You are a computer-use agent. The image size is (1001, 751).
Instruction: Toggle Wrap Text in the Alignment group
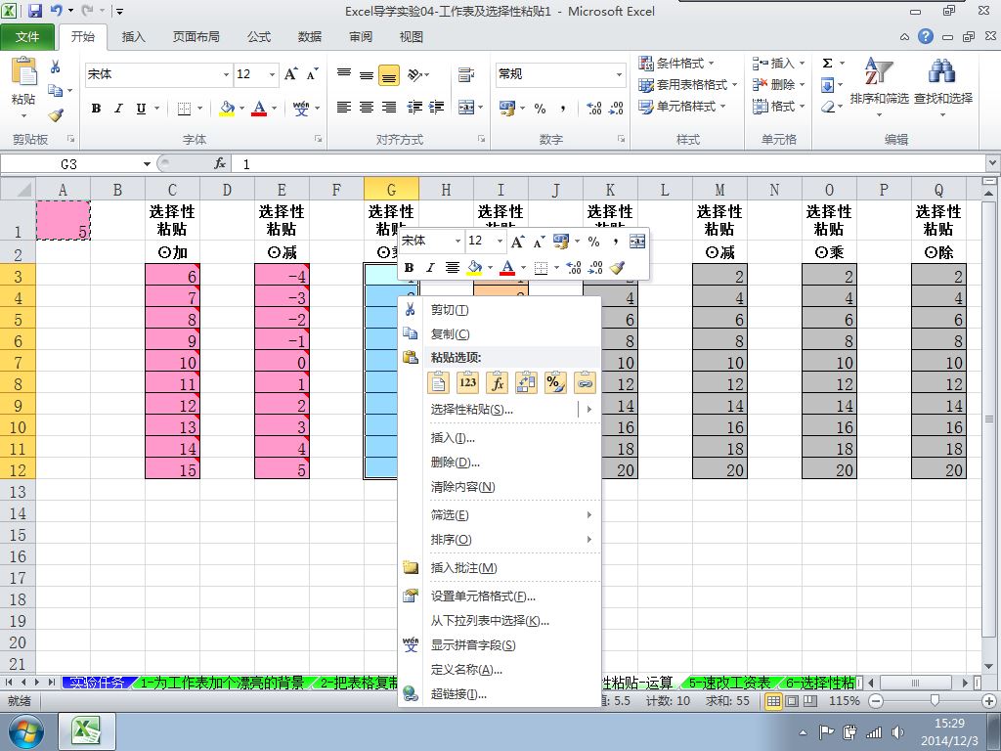(x=466, y=74)
